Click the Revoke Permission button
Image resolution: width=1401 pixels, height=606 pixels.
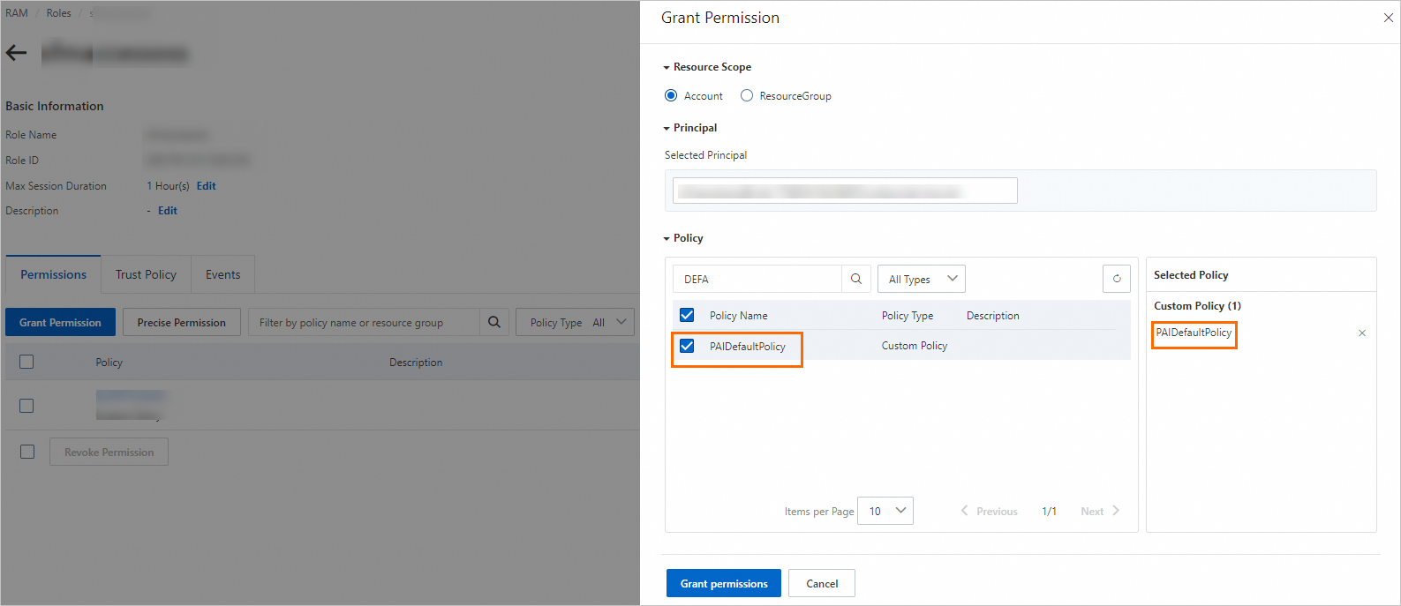click(x=109, y=452)
